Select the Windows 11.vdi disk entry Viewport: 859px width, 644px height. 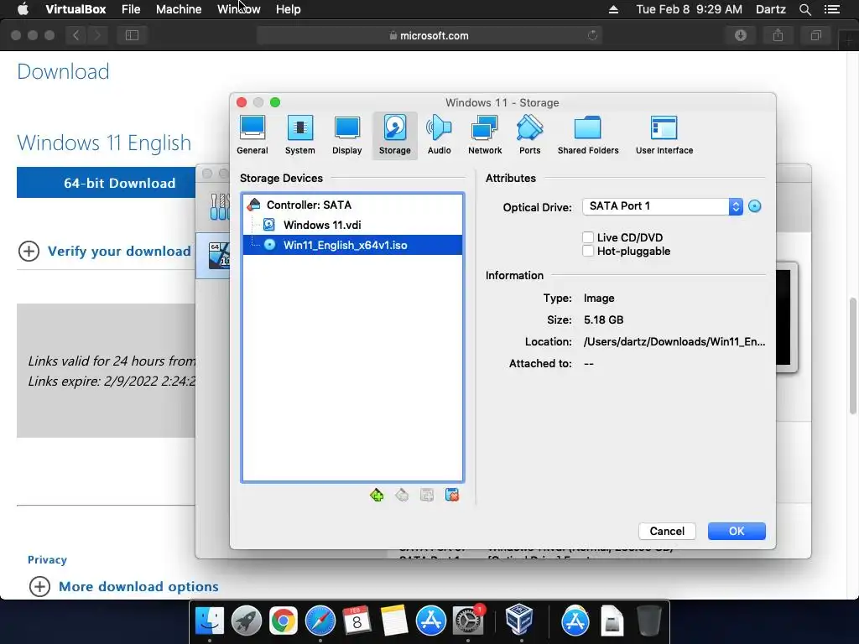(352, 225)
